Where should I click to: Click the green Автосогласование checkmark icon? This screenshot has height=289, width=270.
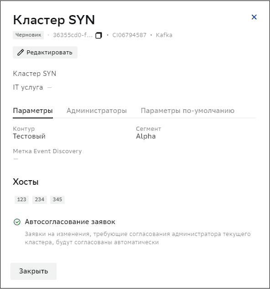17,222
